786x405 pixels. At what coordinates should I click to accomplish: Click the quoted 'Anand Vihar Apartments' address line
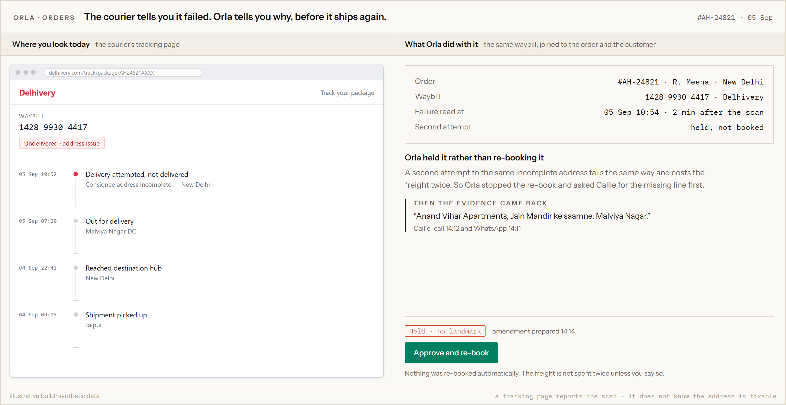tap(532, 216)
